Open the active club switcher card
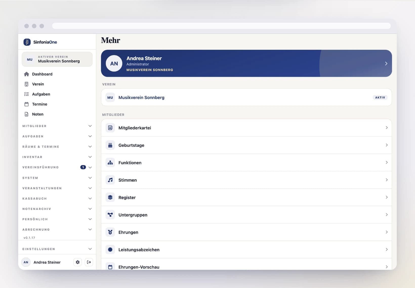 [x=57, y=59]
